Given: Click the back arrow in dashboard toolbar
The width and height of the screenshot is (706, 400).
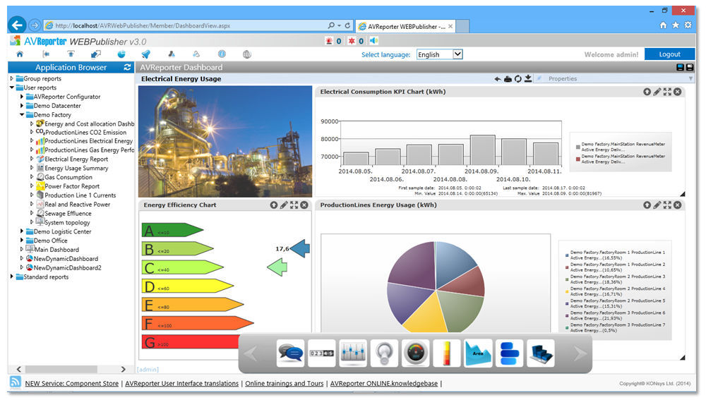Looking at the screenshot, I should point(498,79).
